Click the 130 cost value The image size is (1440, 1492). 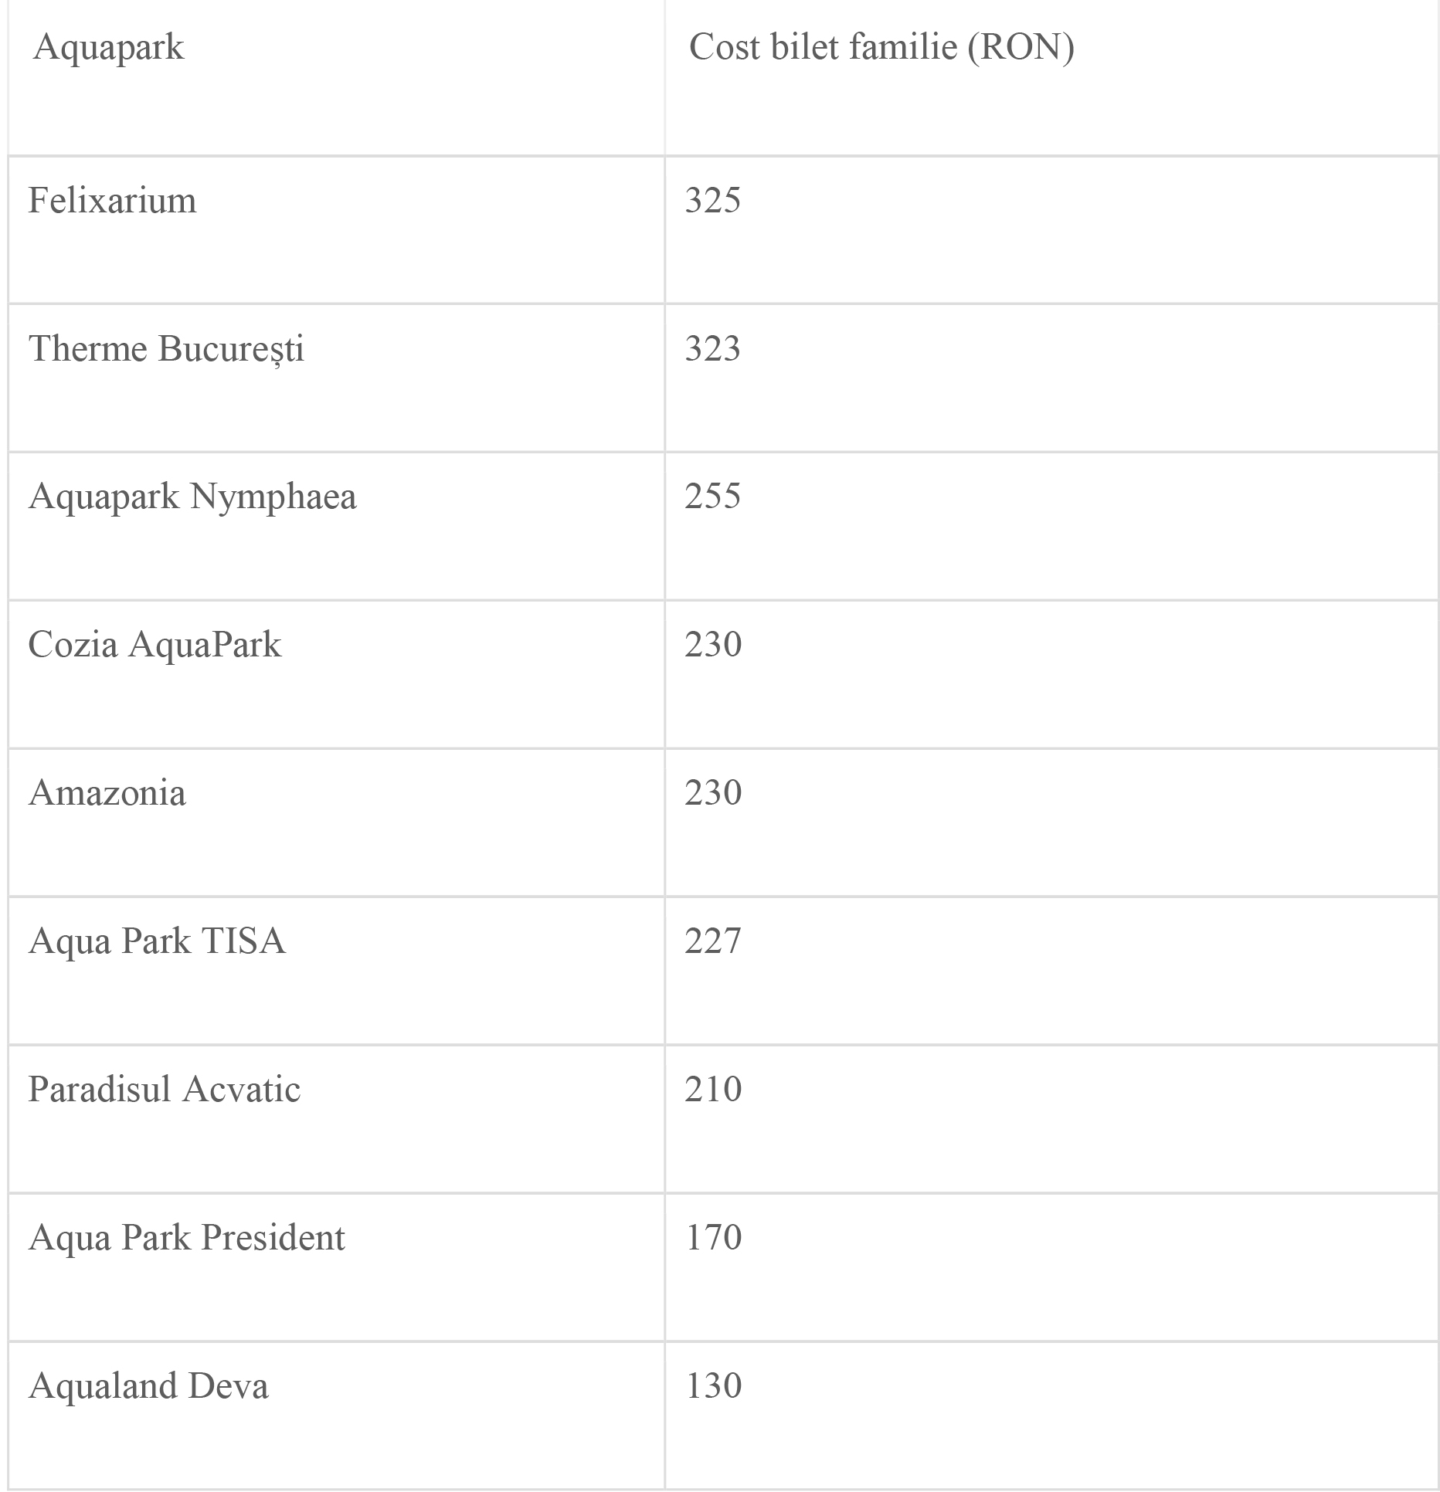point(712,1386)
